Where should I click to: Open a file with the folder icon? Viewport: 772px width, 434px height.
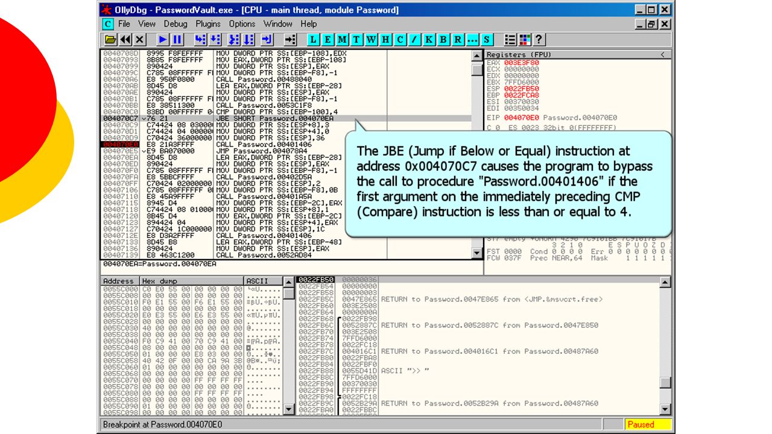coord(111,40)
